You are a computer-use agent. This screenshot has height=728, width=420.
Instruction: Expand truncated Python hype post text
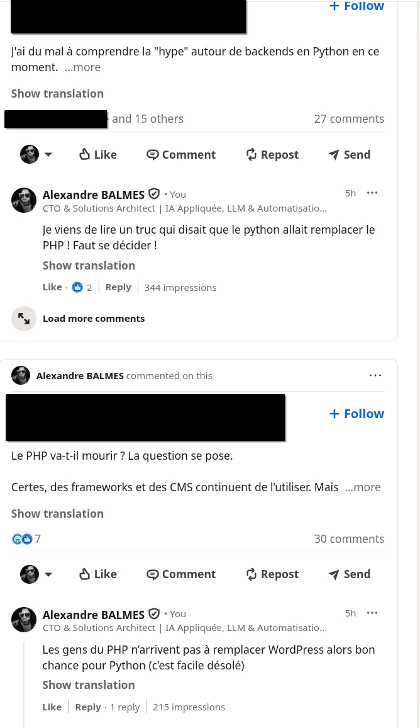click(x=82, y=67)
